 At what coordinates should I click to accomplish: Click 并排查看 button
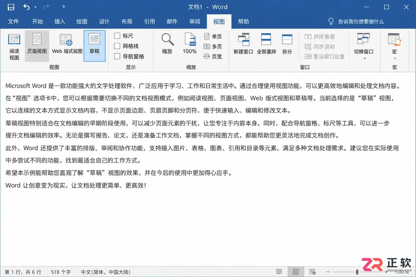(x=320, y=37)
